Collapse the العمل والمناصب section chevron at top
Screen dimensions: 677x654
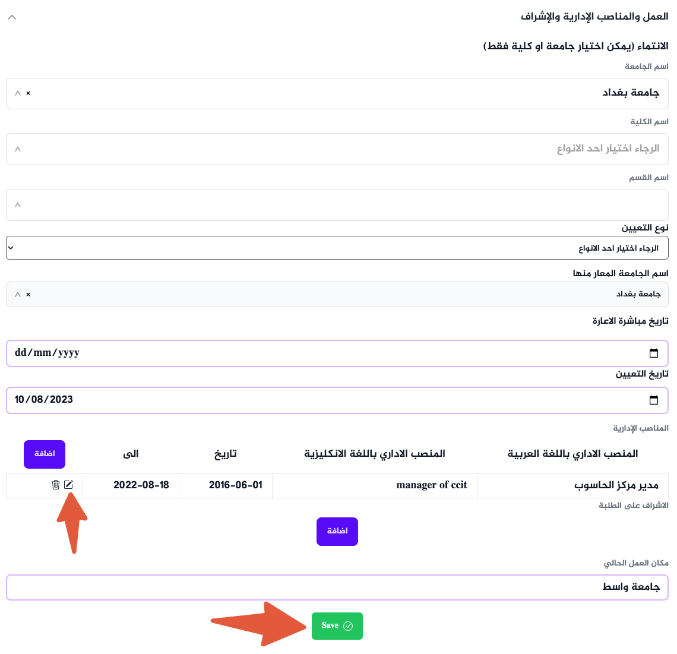click(x=12, y=17)
